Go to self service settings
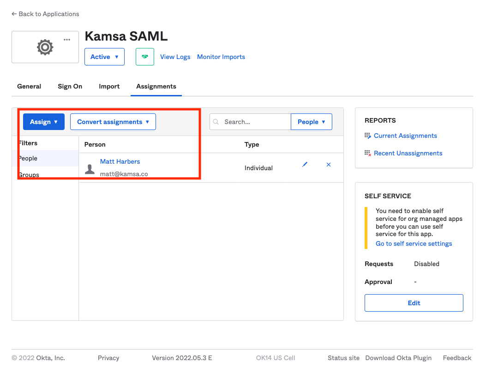Screen dimensions: 492x373 pyautogui.click(x=414, y=243)
